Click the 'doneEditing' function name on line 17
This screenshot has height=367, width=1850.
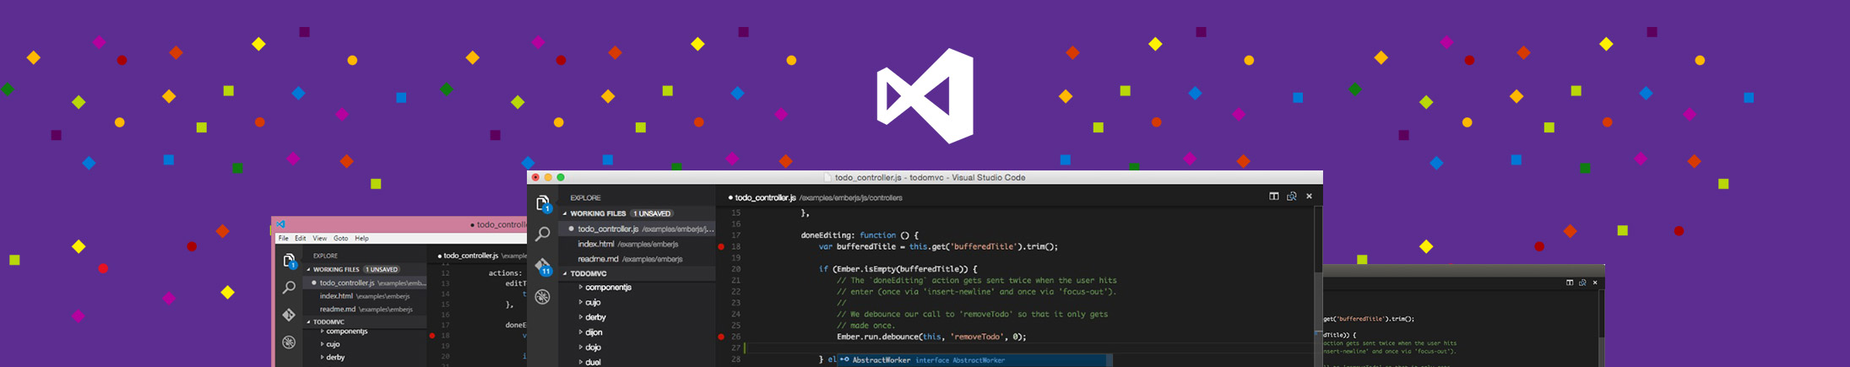click(827, 235)
